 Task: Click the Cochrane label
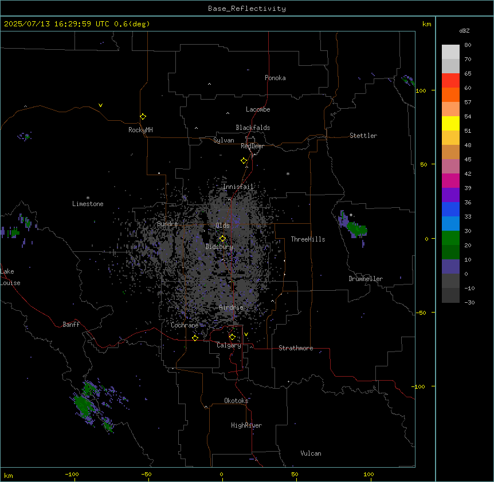coord(185,325)
